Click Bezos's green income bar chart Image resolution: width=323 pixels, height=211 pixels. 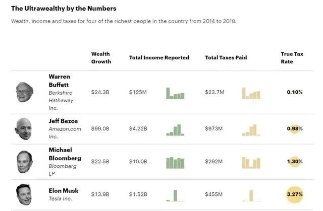tap(175, 130)
